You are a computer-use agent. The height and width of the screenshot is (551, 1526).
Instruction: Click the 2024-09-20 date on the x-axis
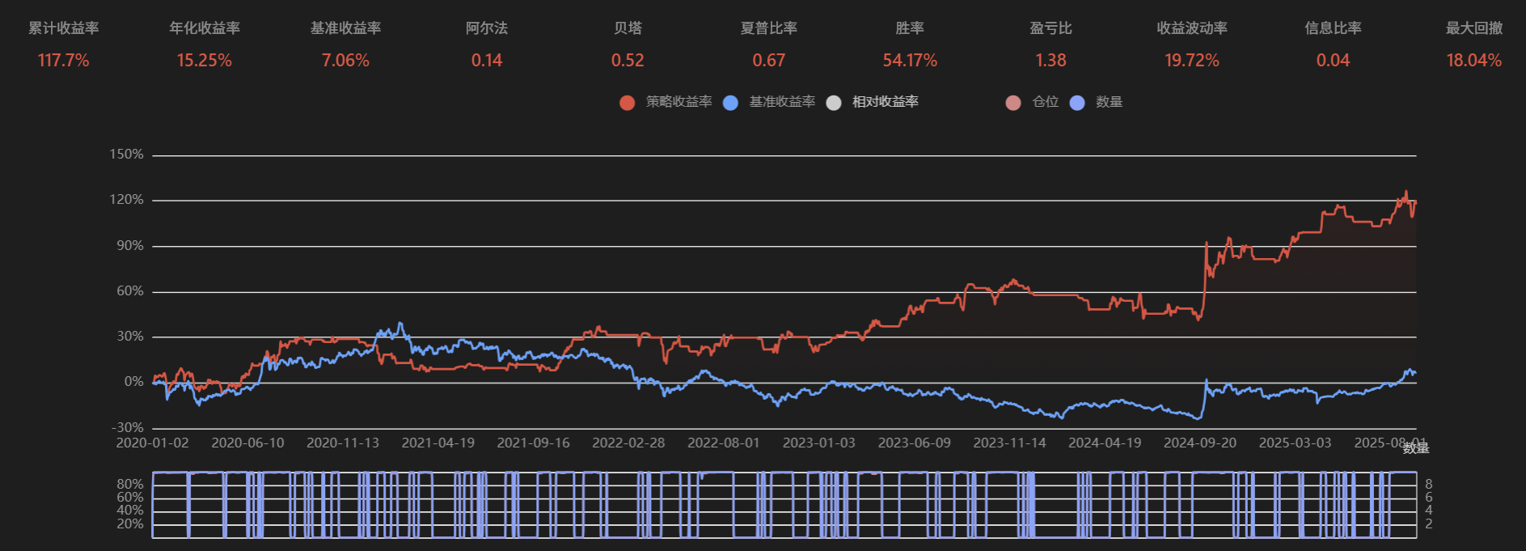(x=1199, y=443)
